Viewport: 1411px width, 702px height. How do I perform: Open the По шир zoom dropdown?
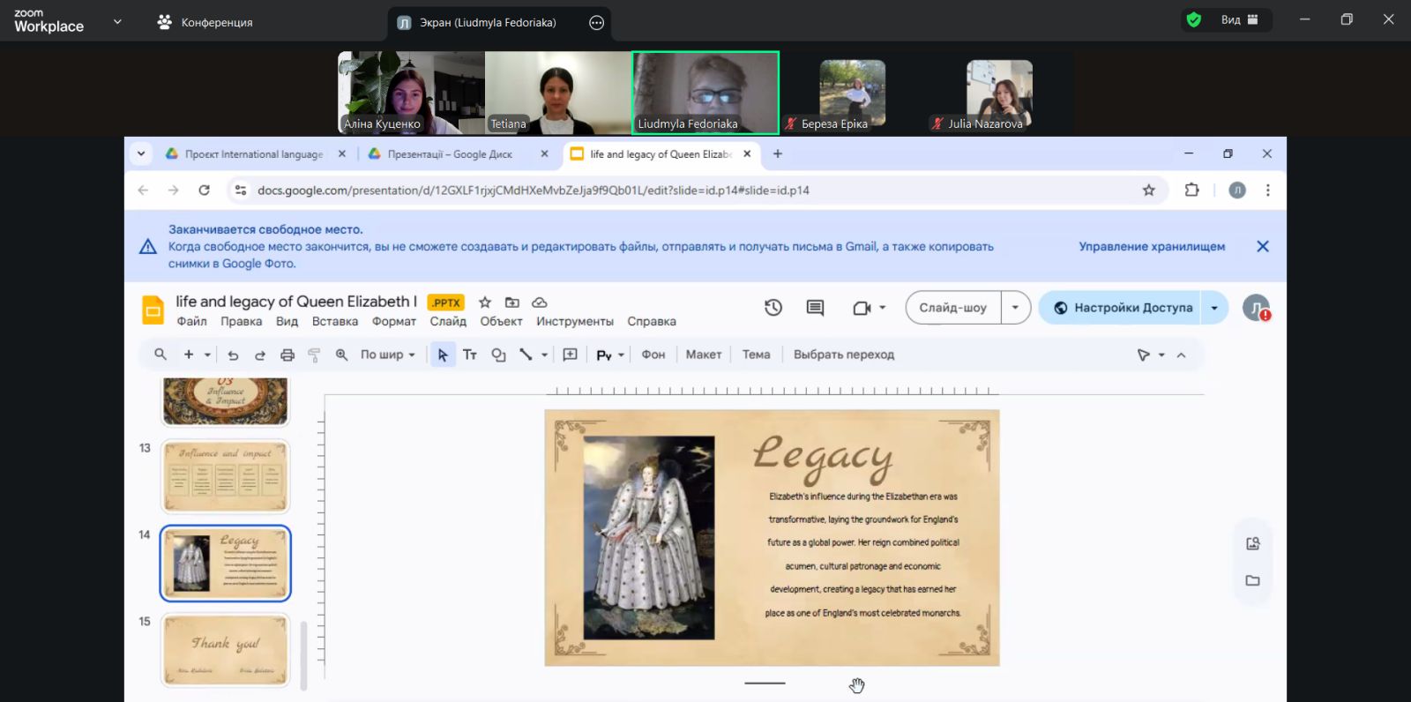[x=387, y=355]
